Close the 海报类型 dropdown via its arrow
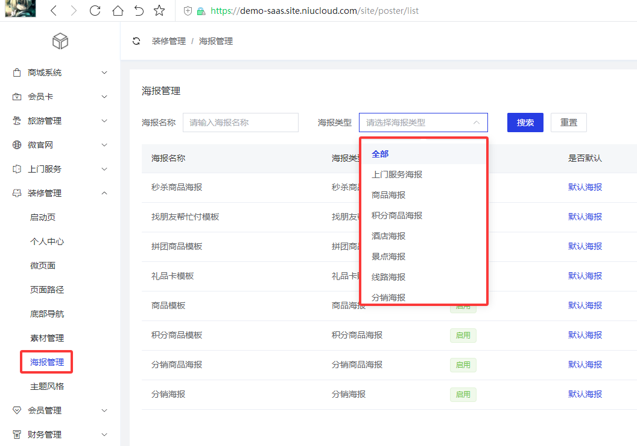Image resolution: width=637 pixels, height=446 pixels. [476, 123]
